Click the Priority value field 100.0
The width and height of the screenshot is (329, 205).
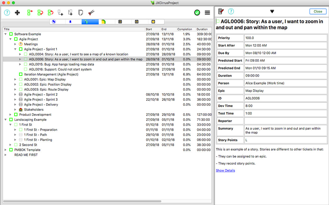285,38
